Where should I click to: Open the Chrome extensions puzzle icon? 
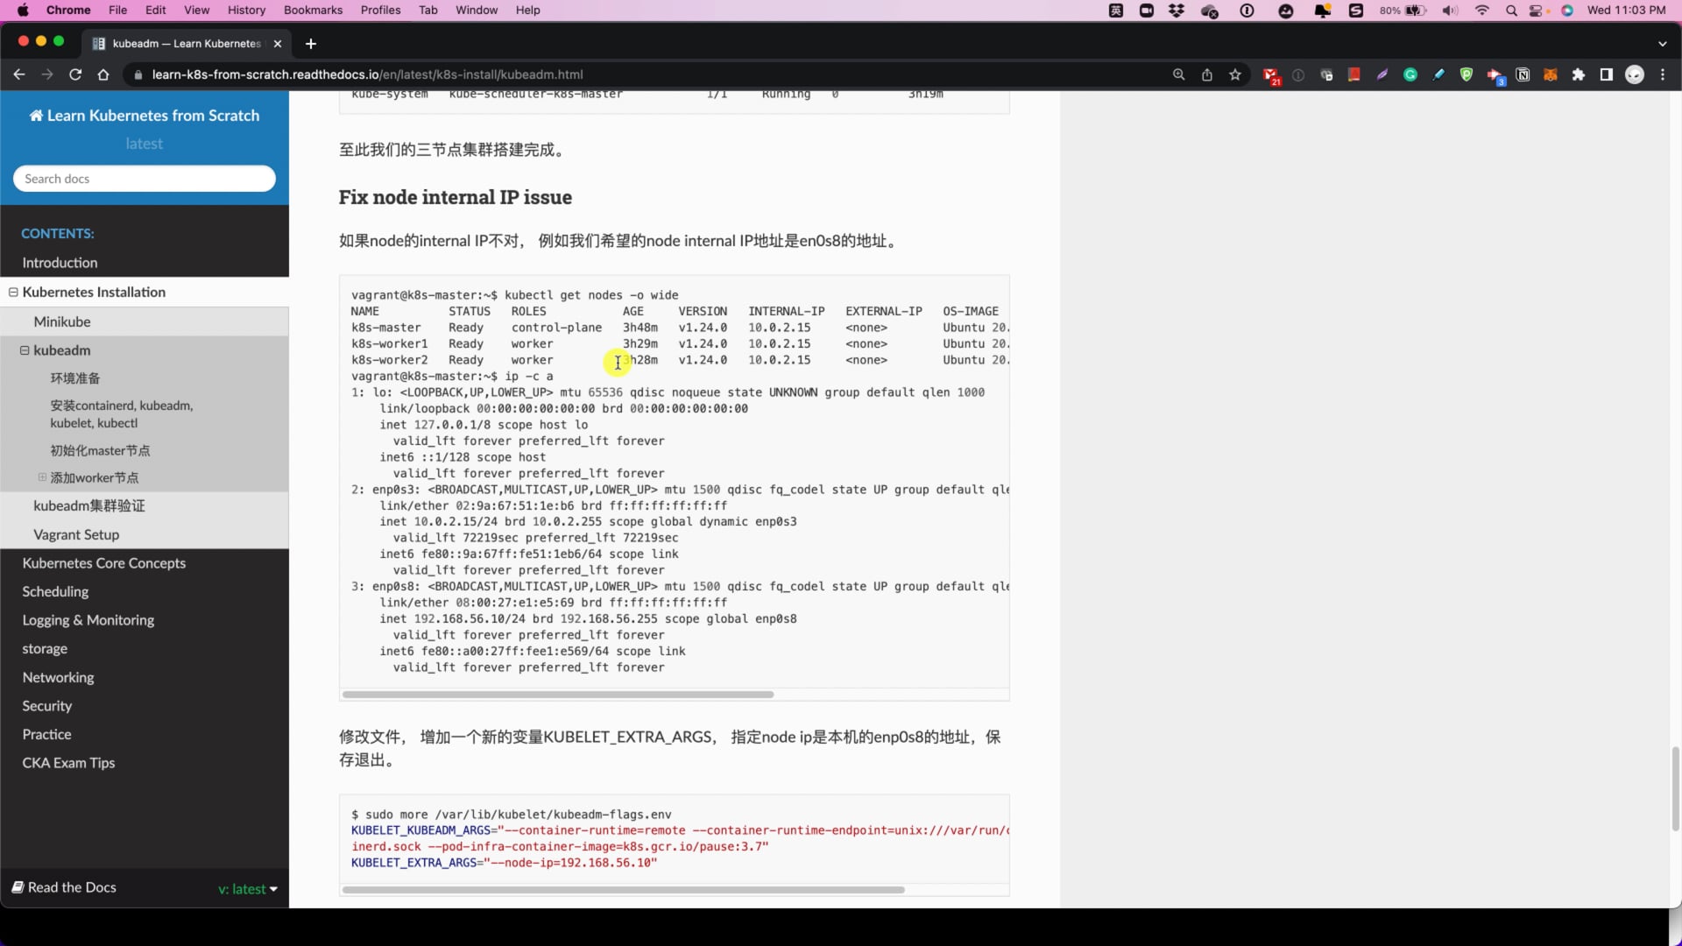click(x=1579, y=74)
